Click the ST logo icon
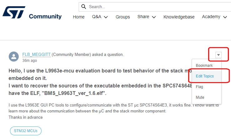The image size is (231, 139). pyautogui.click(x=14, y=12)
